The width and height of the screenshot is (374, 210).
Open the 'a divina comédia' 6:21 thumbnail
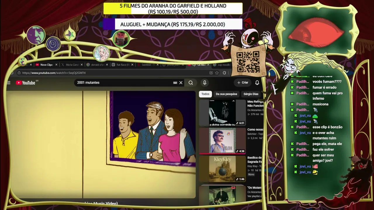tap(222, 113)
